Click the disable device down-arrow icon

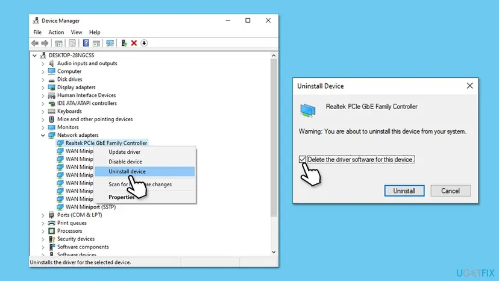[144, 43]
